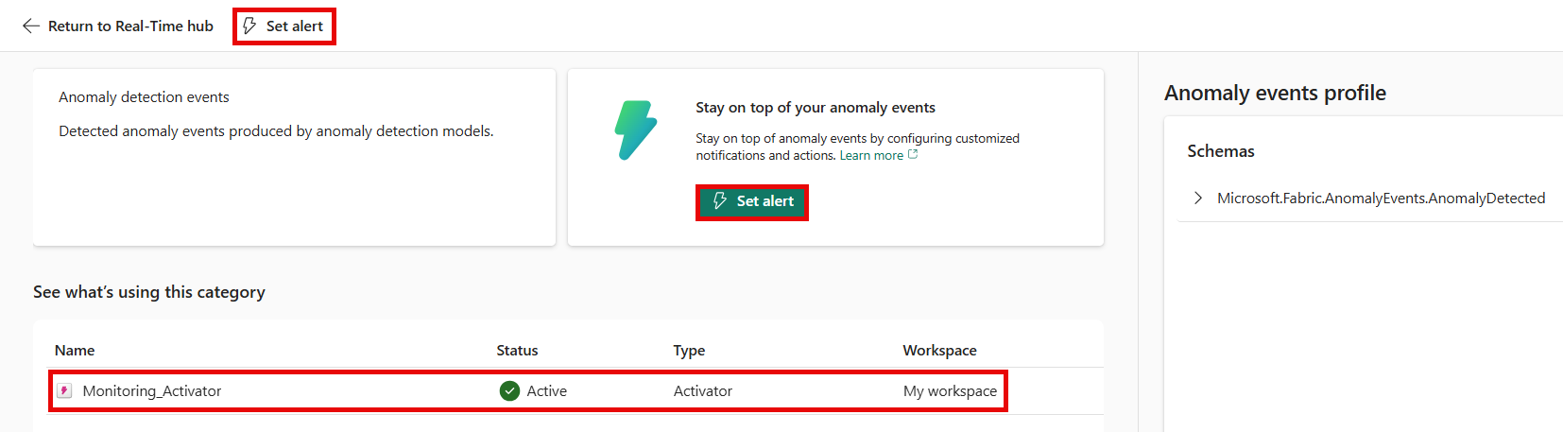The width and height of the screenshot is (1563, 432).
Task: Select Microsoft.Fabric.AnomalyEvents.AnomalyDetected schema text
Action: point(1382,199)
